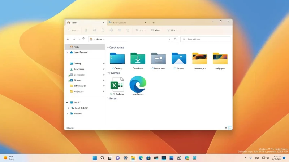Click the Cut scissors icon

(86, 30)
